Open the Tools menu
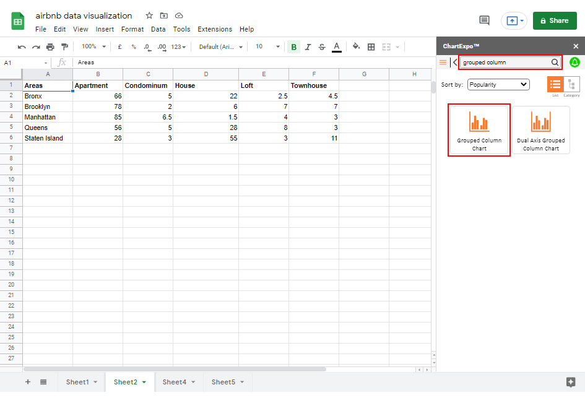The image size is (585, 403). (x=182, y=29)
